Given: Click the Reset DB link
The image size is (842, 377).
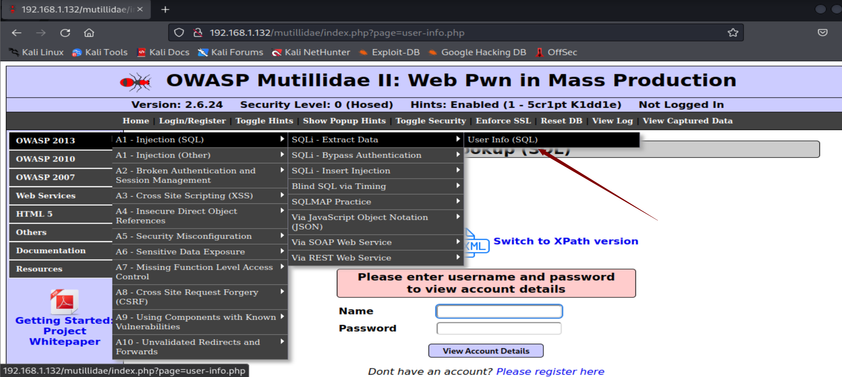Looking at the screenshot, I should click(561, 121).
